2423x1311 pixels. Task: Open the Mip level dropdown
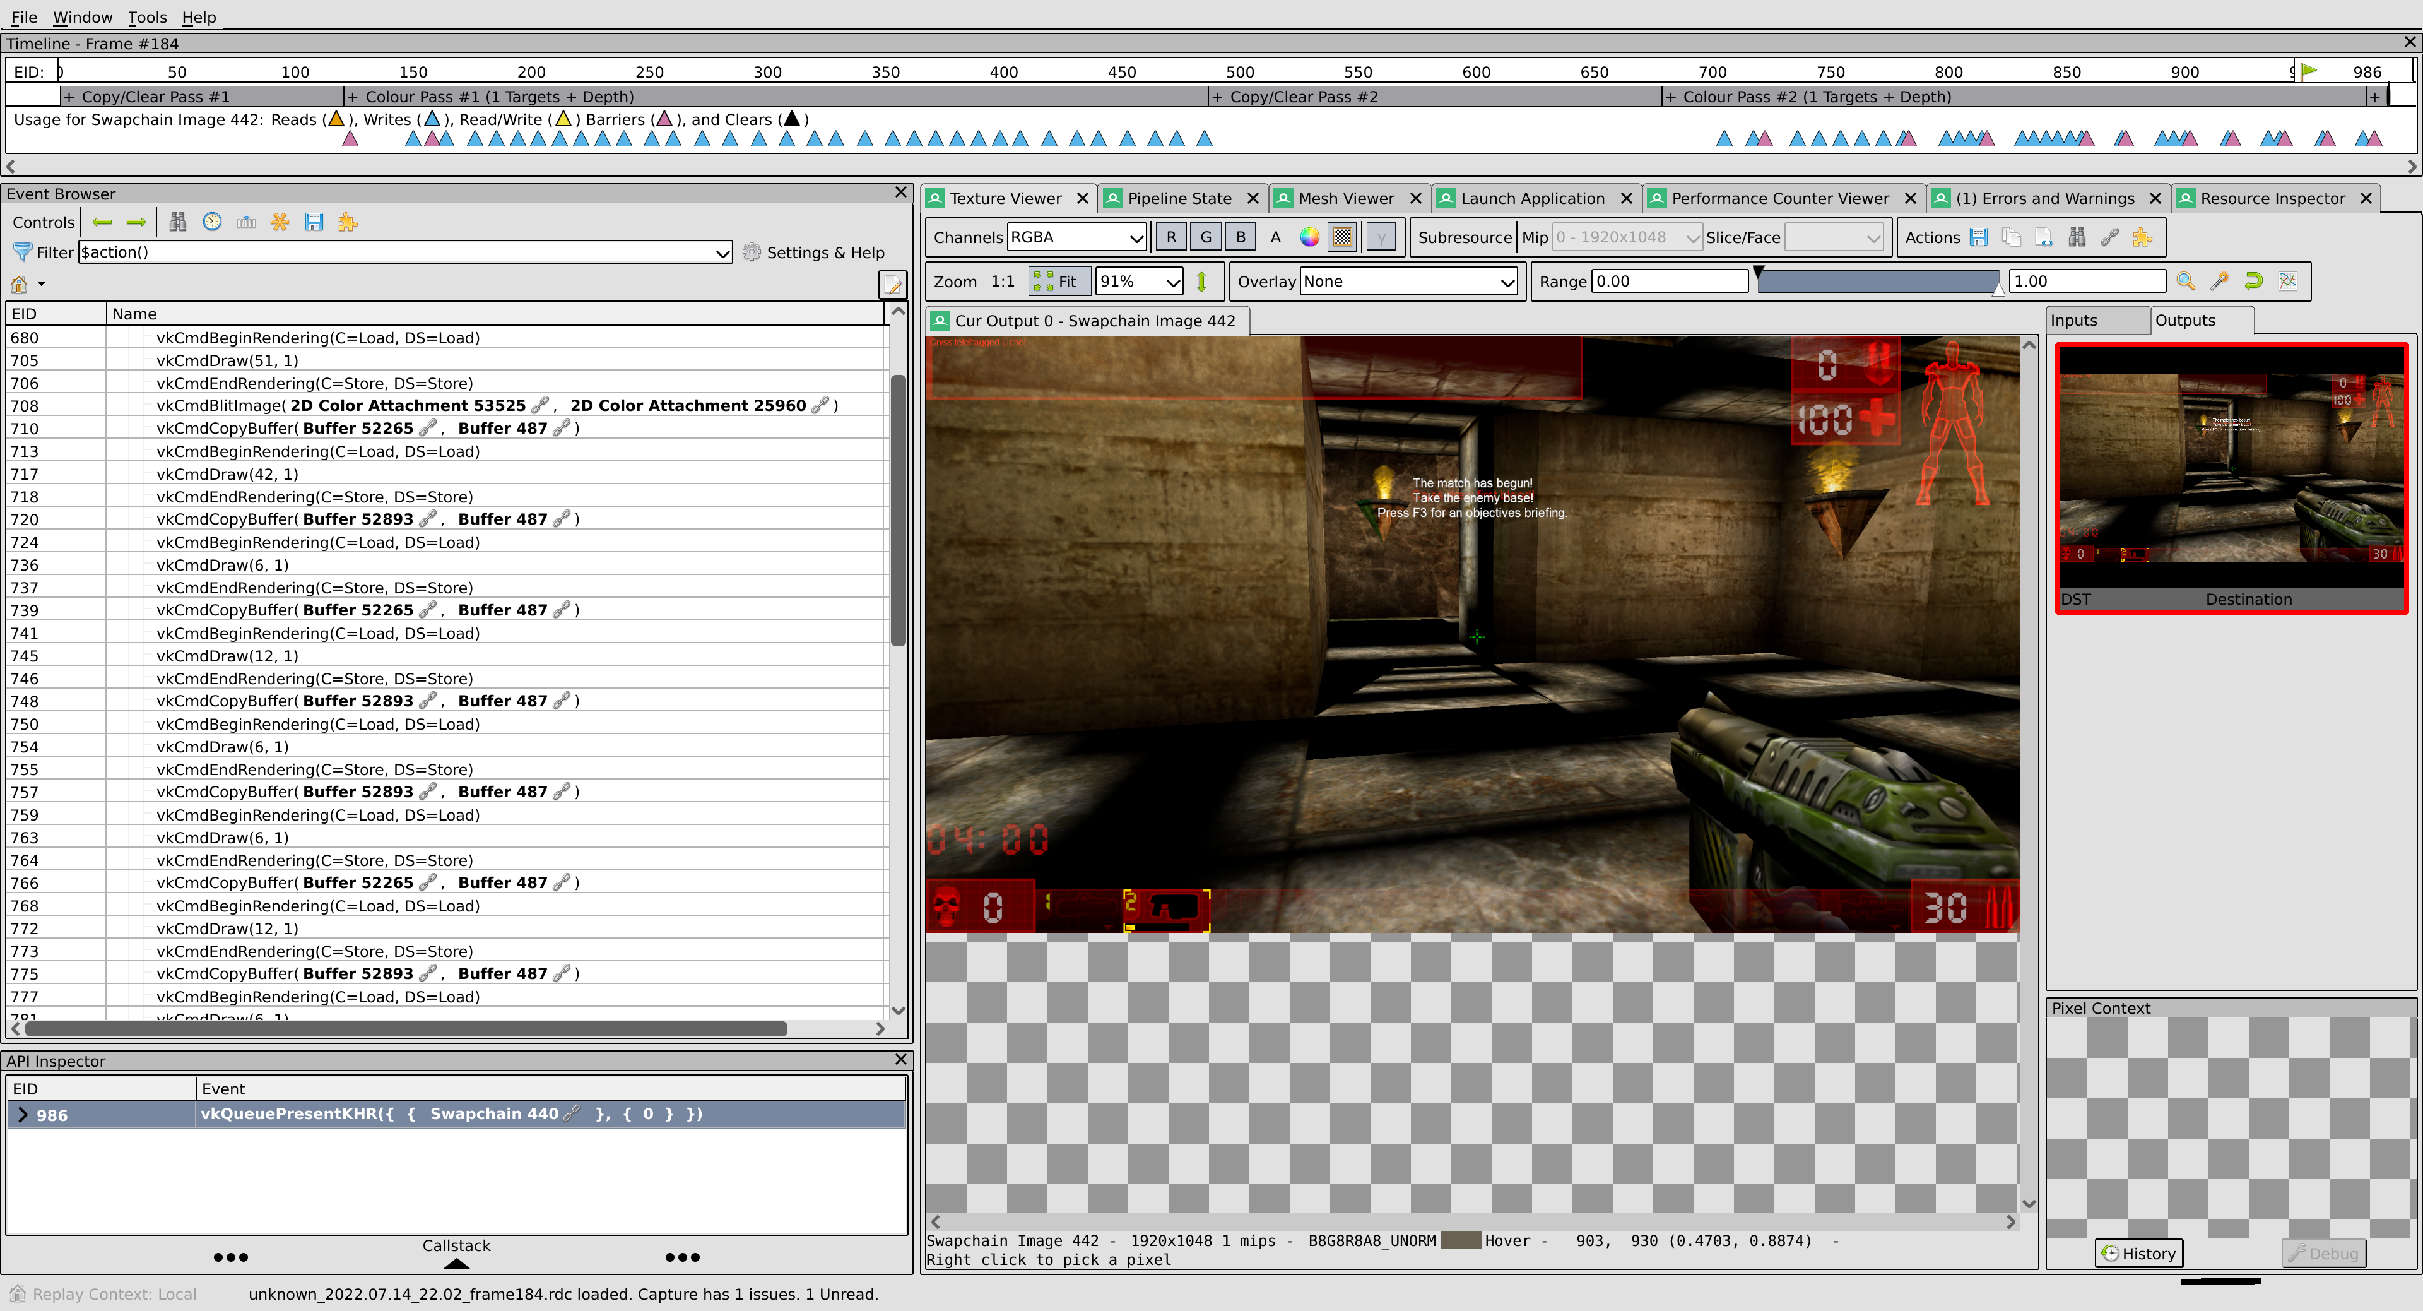pyautogui.click(x=1626, y=237)
